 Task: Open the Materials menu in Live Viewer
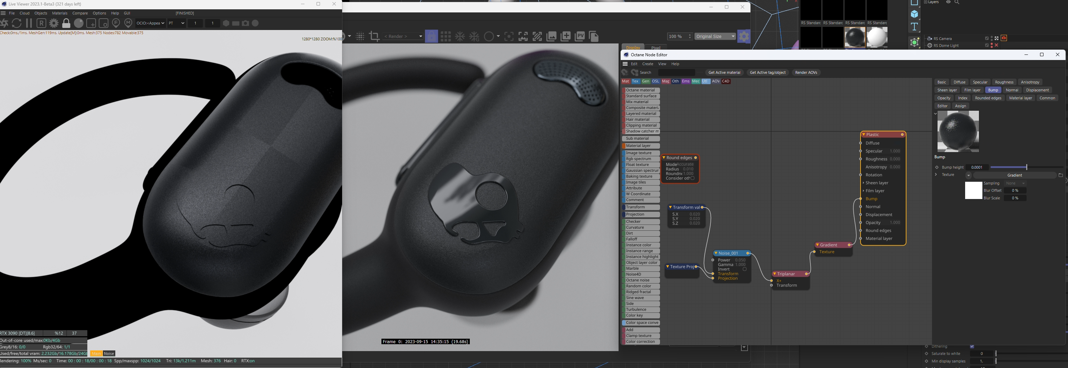click(x=60, y=13)
